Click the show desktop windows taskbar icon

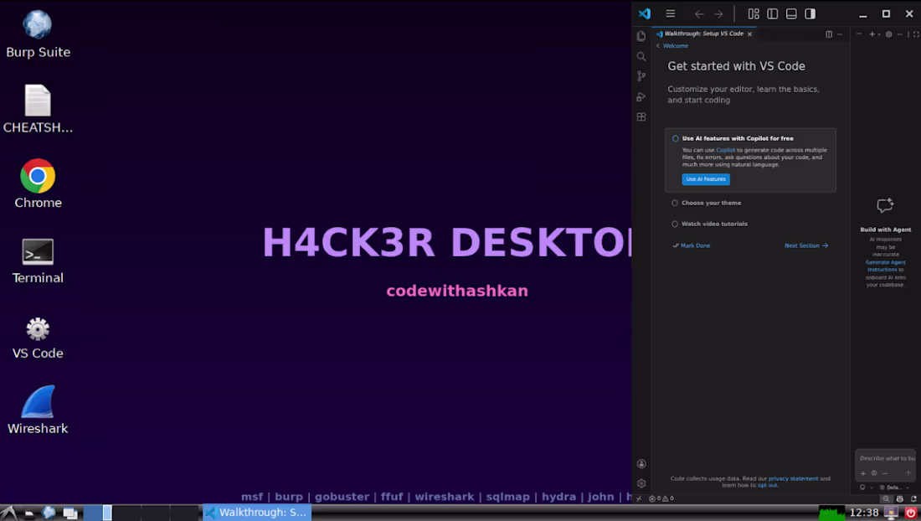69,513
